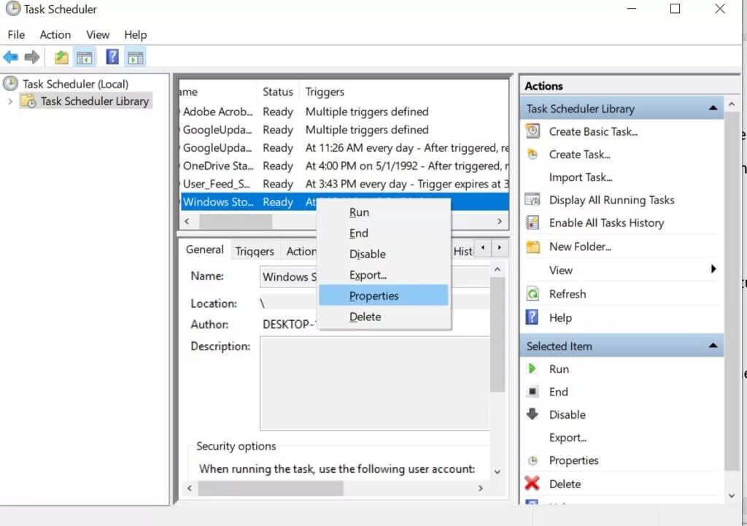The image size is (747, 526).
Task: Open the Help menu in menu bar
Action: point(135,35)
